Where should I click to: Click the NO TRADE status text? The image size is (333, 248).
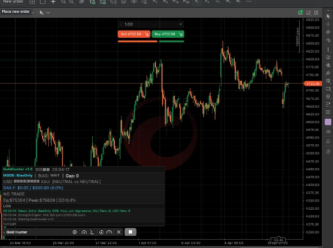pos(14,194)
